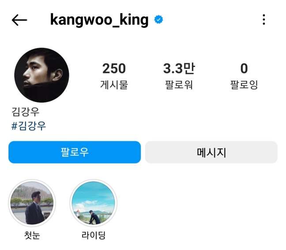Click the blue verified badge icon

[158, 19]
